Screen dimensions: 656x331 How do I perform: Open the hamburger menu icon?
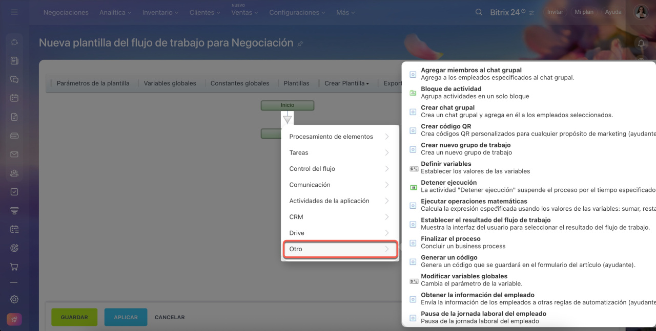click(14, 12)
